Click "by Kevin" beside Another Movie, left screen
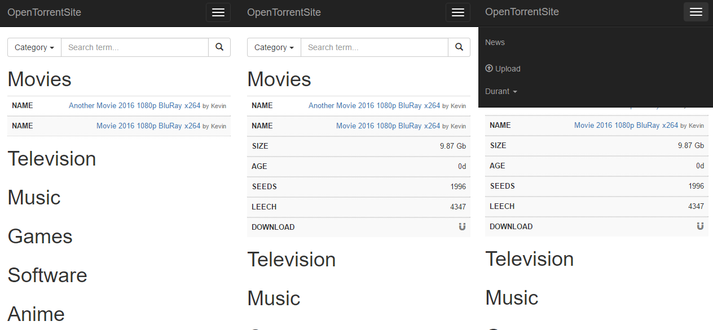Image resolution: width=713 pixels, height=330 pixels. (214, 106)
